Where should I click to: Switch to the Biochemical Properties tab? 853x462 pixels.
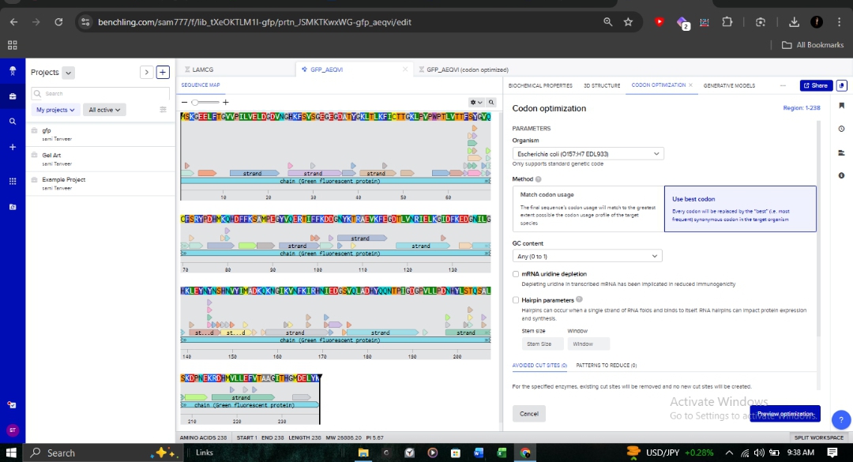540,85
